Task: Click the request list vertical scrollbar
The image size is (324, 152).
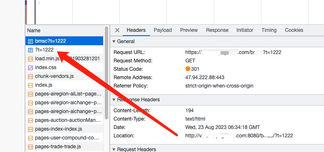Action: point(106,72)
